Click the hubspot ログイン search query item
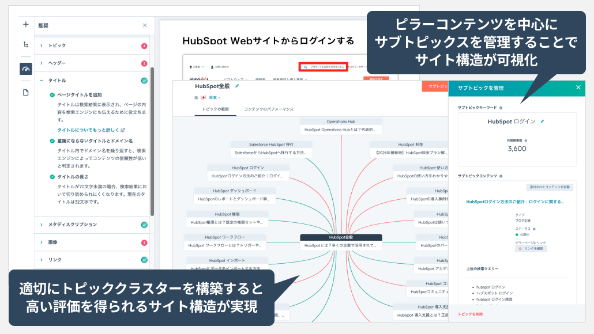 491,287
